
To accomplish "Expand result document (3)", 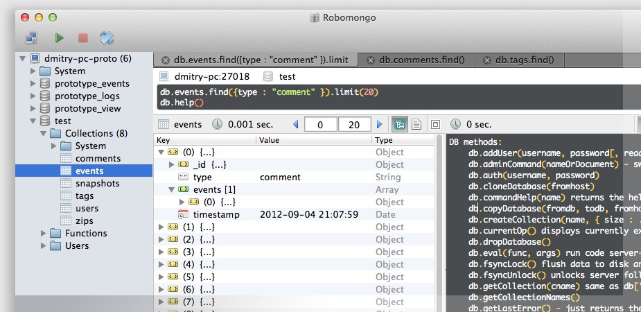I will (x=162, y=265).
